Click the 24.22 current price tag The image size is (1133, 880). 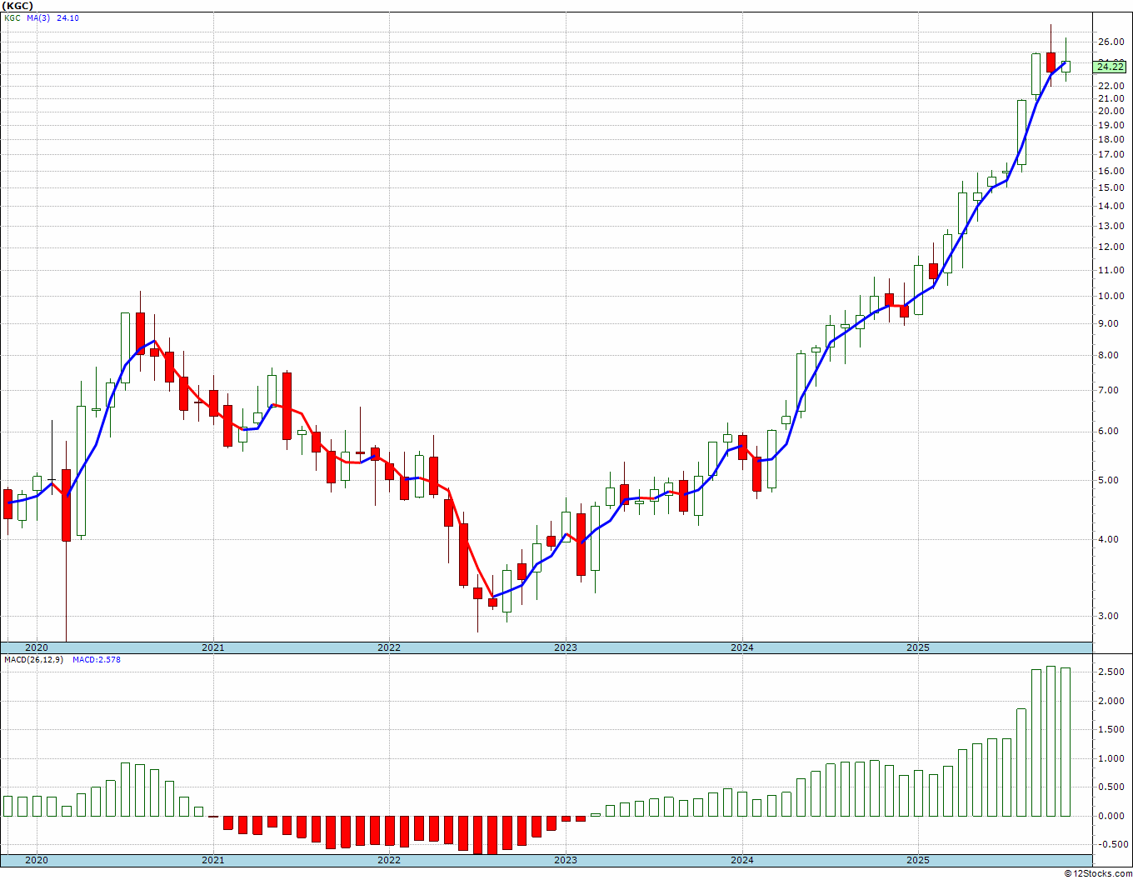pos(1111,67)
